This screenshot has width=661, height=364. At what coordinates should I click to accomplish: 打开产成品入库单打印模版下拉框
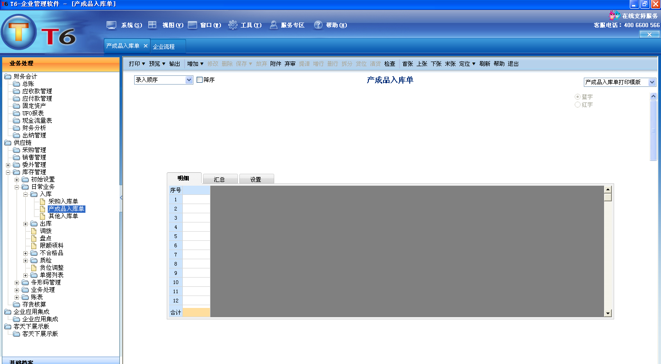pyautogui.click(x=653, y=82)
